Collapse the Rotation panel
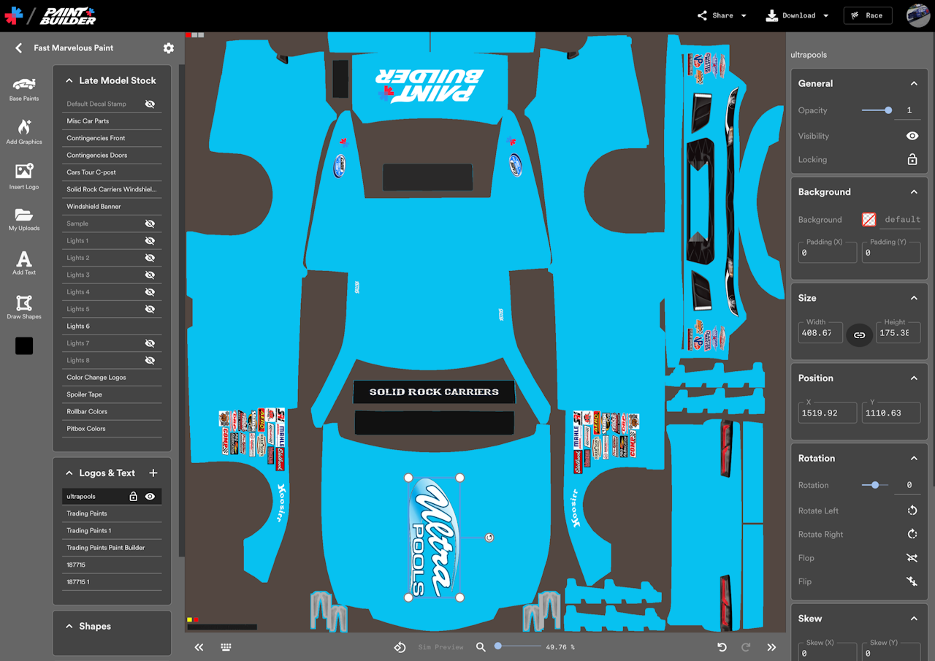Screen dimensions: 935x661 pyautogui.click(x=913, y=459)
